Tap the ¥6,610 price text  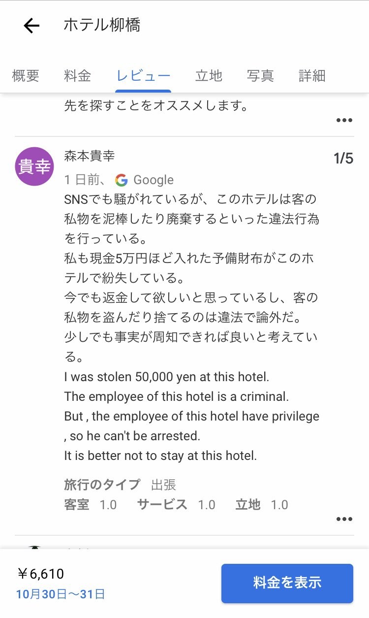point(41,574)
